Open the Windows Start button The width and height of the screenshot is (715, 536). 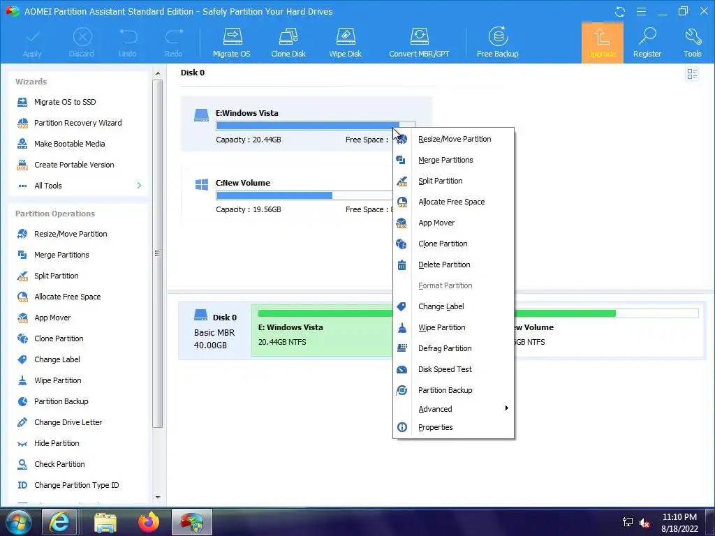pyautogui.click(x=17, y=522)
